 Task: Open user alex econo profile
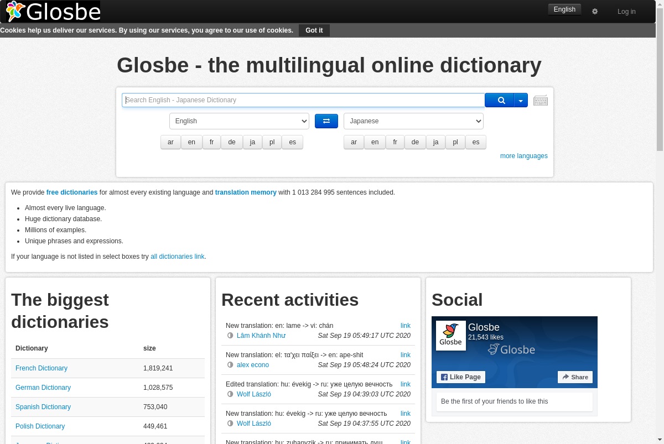253,365
